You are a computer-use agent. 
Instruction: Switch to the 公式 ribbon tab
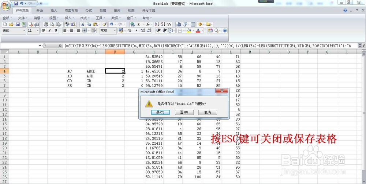click(89, 11)
